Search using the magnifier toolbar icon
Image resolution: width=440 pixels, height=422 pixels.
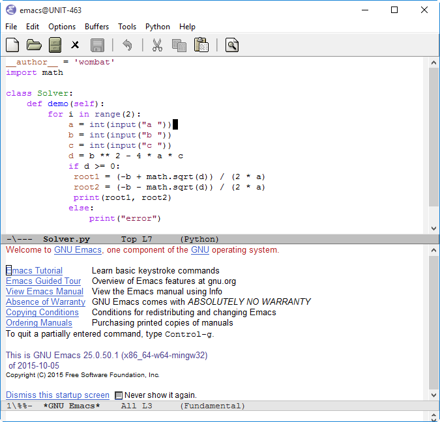(x=232, y=45)
